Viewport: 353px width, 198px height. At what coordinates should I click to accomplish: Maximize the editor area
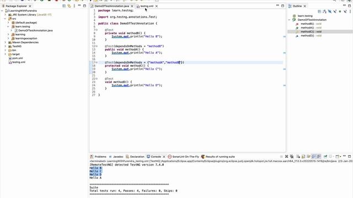pos(283,6)
